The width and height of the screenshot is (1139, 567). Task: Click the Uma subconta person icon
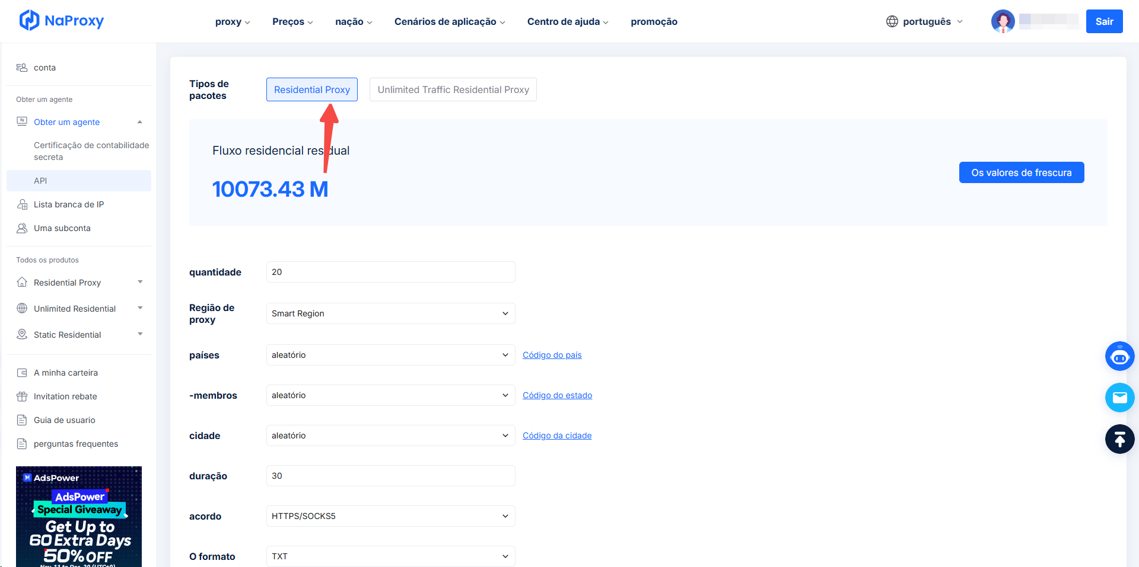pos(22,228)
